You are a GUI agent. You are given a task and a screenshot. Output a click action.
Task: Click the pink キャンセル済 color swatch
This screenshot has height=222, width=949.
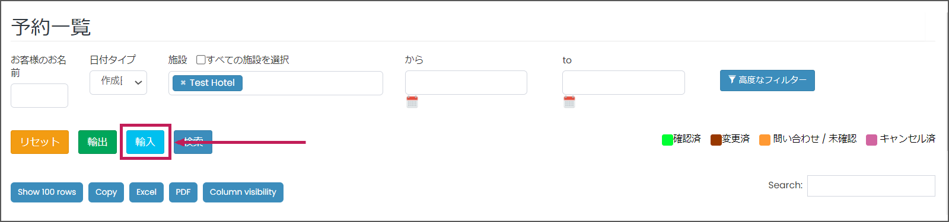pyautogui.click(x=872, y=140)
